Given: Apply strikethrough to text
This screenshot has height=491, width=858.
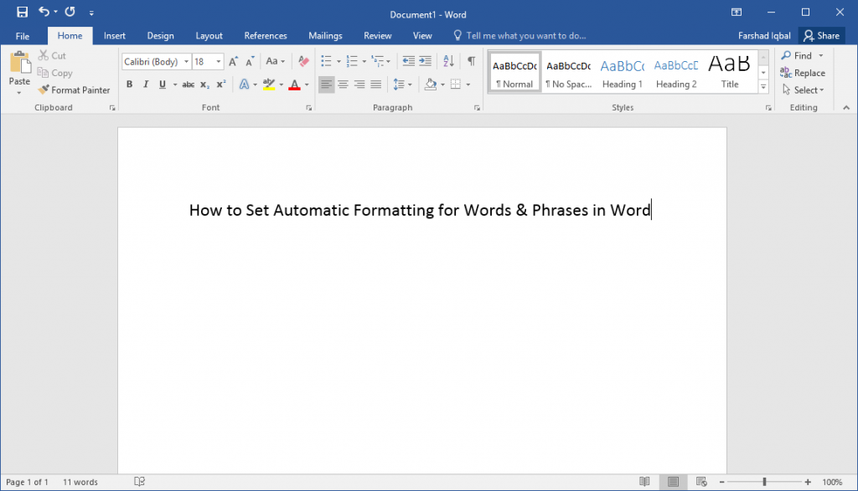Looking at the screenshot, I should 189,84.
